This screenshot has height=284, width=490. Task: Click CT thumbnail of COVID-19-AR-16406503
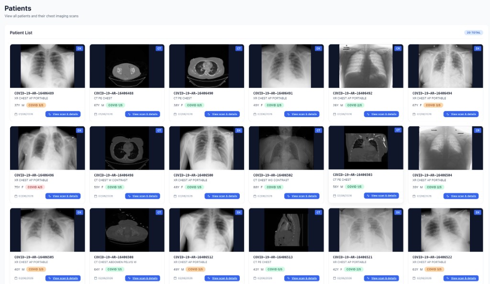click(x=366, y=148)
